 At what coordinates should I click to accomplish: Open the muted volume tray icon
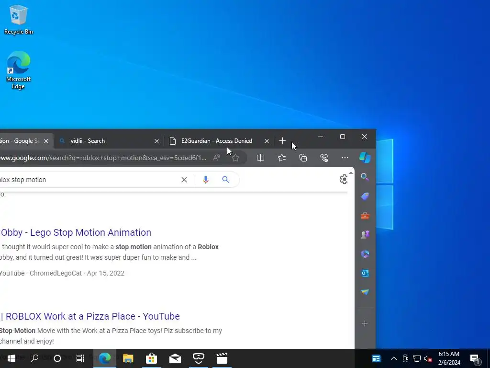pyautogui.click(x=428, y=358)
